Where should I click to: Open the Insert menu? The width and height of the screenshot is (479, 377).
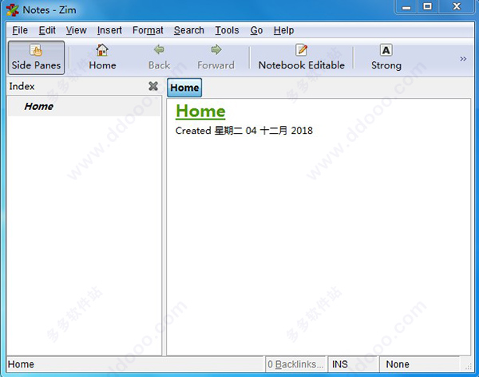click(x=109, y=30)
